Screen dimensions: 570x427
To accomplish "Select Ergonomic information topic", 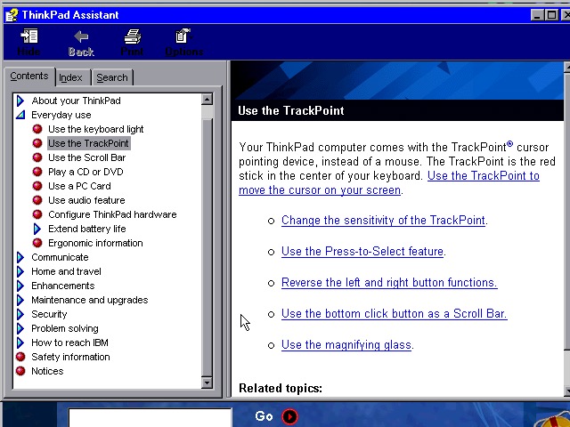I will click(x=95, y=243).
